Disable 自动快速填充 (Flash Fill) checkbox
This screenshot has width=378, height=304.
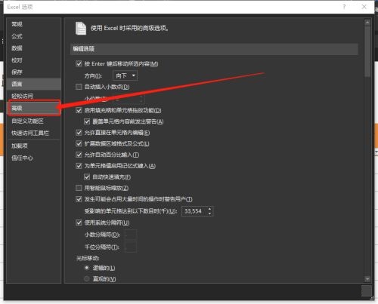click(87, 177)
